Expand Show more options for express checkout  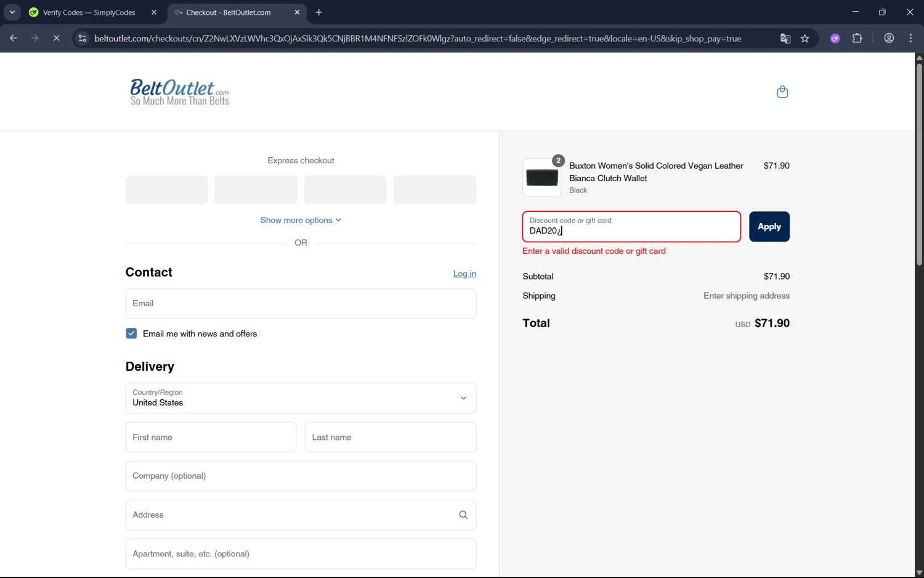point(301,220)
